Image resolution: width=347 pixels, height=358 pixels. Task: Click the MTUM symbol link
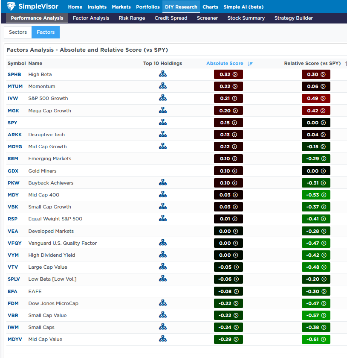tap(15, 86)
